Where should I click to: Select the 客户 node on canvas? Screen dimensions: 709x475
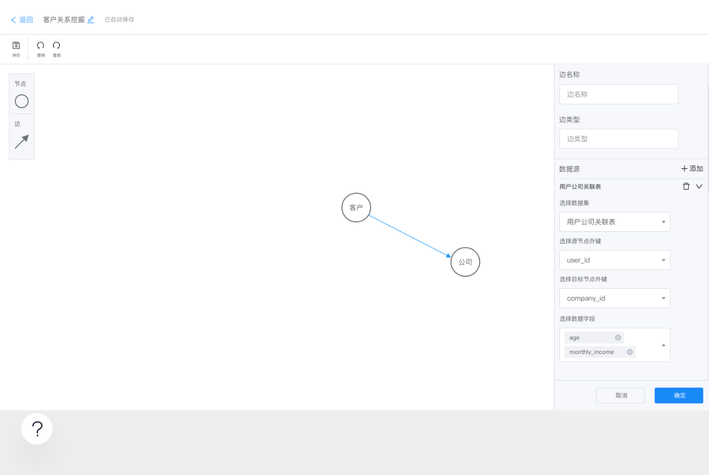(356, 208)
